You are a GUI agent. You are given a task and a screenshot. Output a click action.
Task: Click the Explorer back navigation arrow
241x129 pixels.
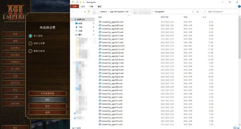pos(73,12)
